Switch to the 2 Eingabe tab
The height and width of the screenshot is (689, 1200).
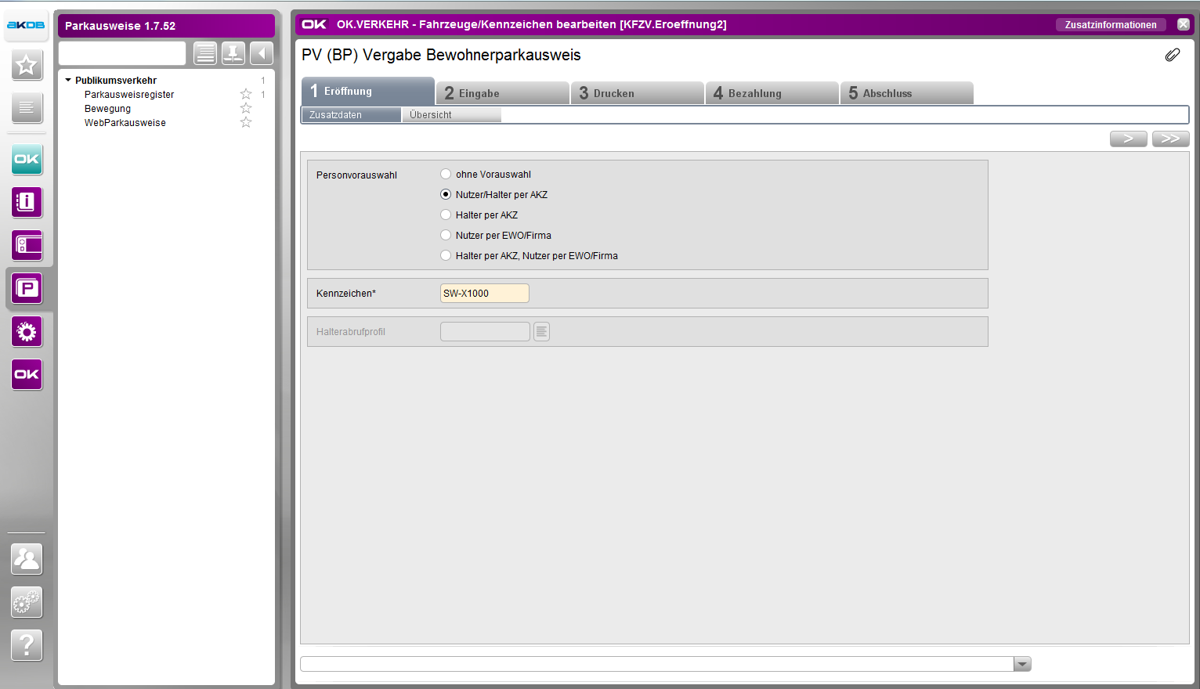[x=502, y=93]
